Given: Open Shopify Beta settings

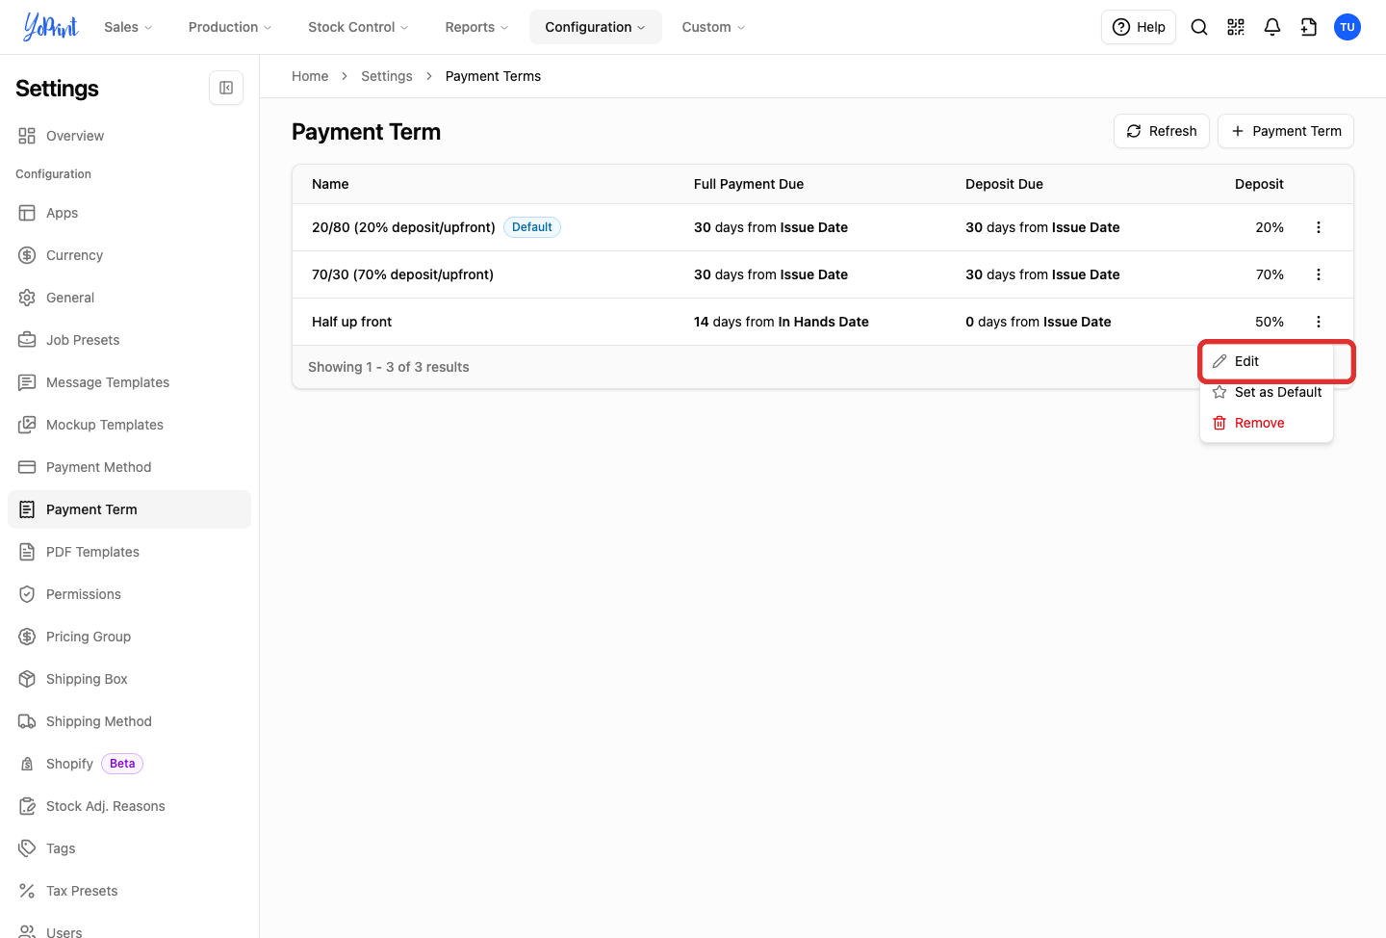Looking at the screenshot, I should coord(129,764).
